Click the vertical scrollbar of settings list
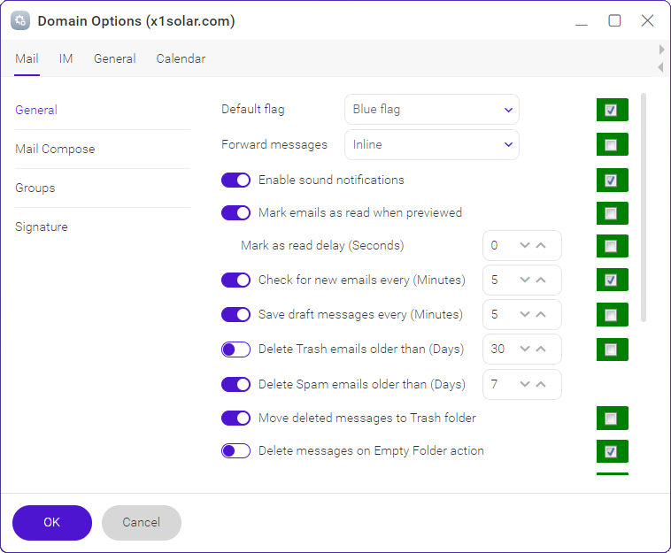671x553 pixels. coord(644,207)
